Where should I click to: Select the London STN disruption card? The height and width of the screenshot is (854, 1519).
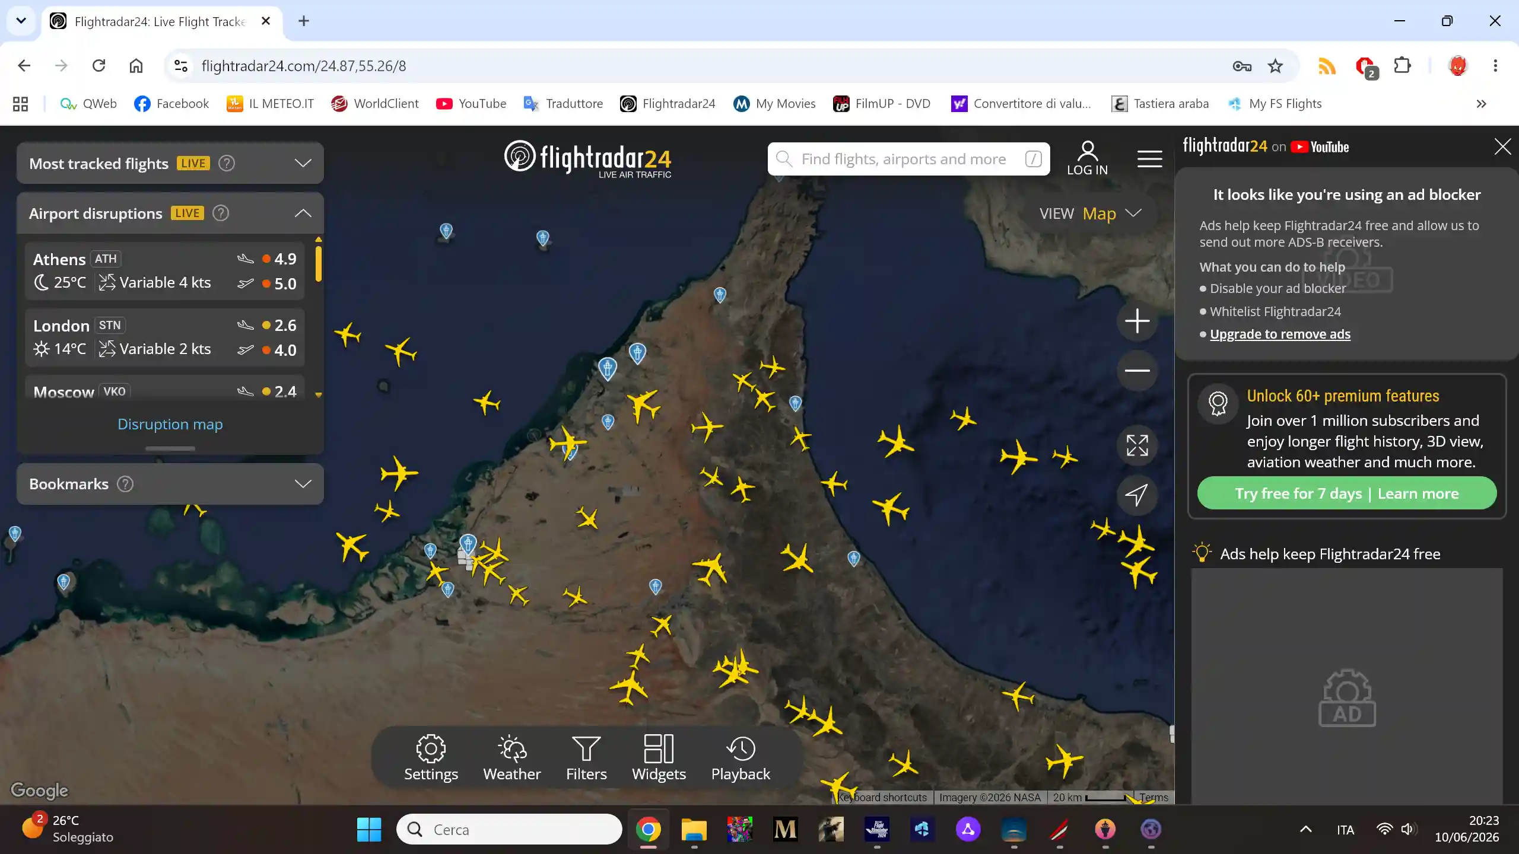click(x=165, y=337)
